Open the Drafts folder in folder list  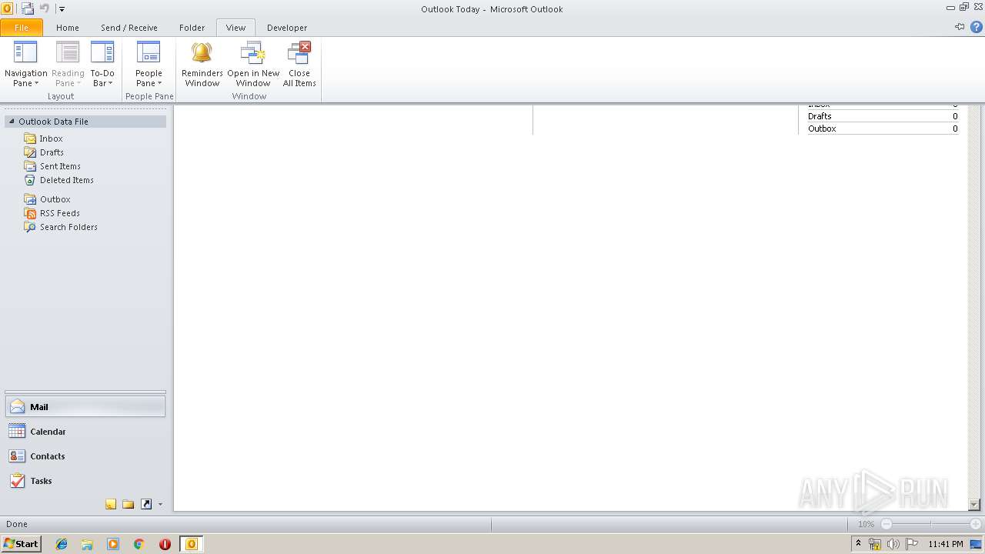[x=52, y=152]
